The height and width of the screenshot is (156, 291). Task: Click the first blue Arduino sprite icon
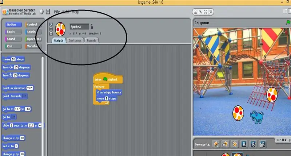point(244,144)
